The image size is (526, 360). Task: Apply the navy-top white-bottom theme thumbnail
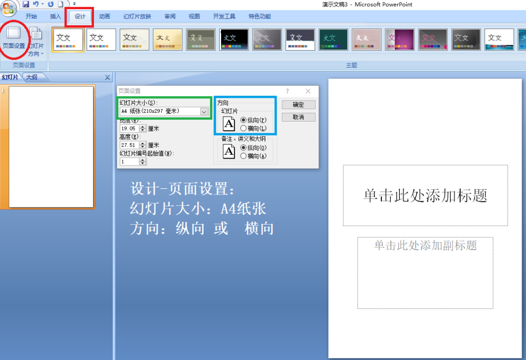pos(300,39)
